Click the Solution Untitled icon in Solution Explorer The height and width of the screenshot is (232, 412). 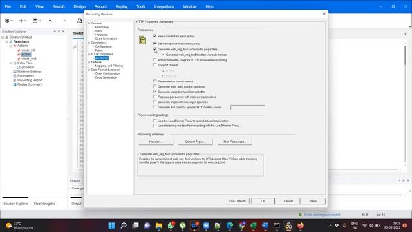tap(7, 37)
